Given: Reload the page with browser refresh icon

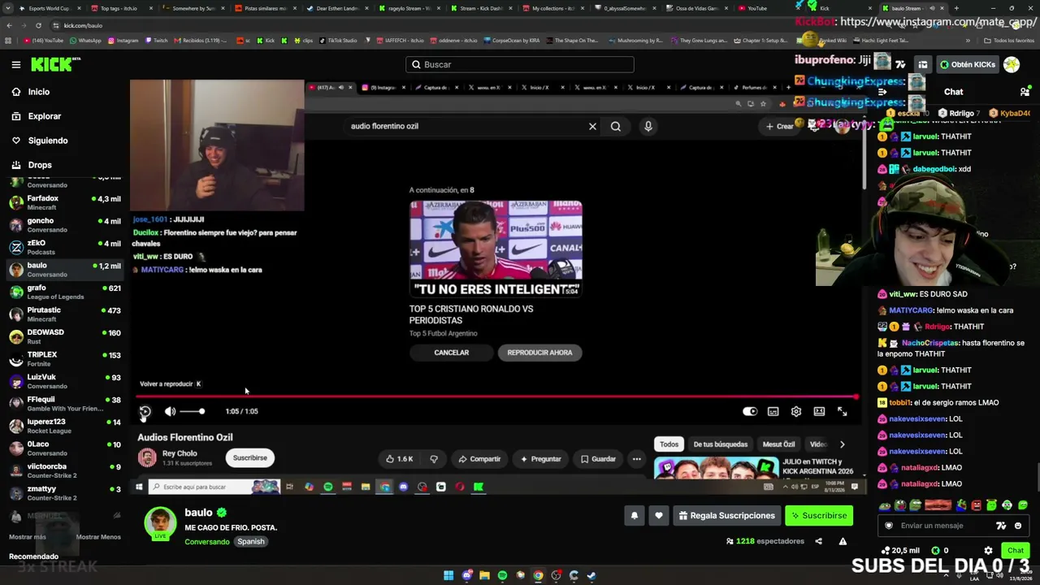Looking at the screenshot, I should pyautogui.click(x=38, y=25).
